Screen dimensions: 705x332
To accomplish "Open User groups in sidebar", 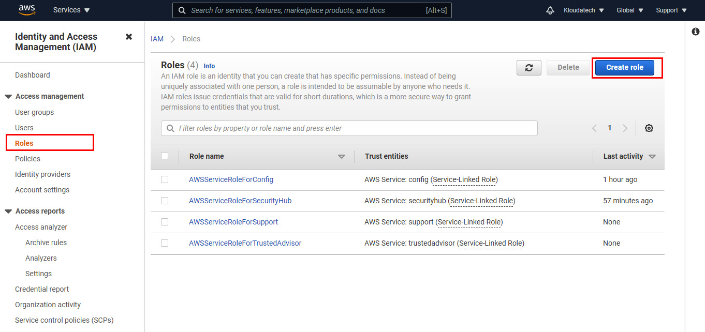I will tap(34, 112).
